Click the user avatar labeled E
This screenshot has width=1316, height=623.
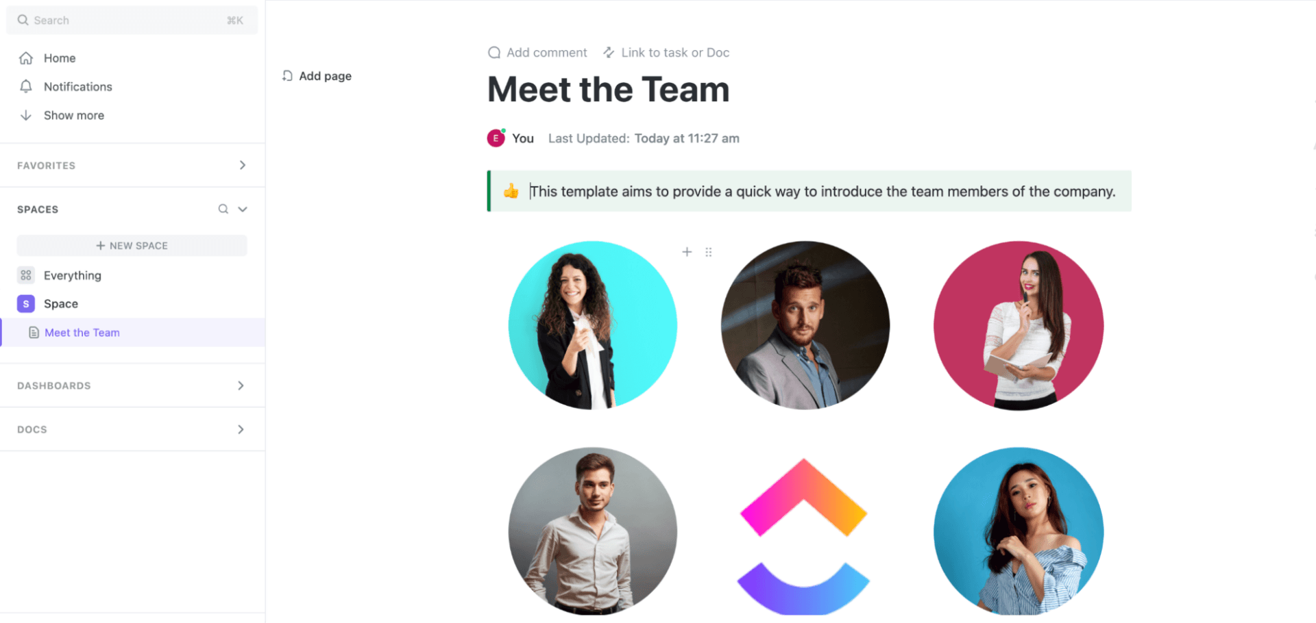click(x=496, y=138)
